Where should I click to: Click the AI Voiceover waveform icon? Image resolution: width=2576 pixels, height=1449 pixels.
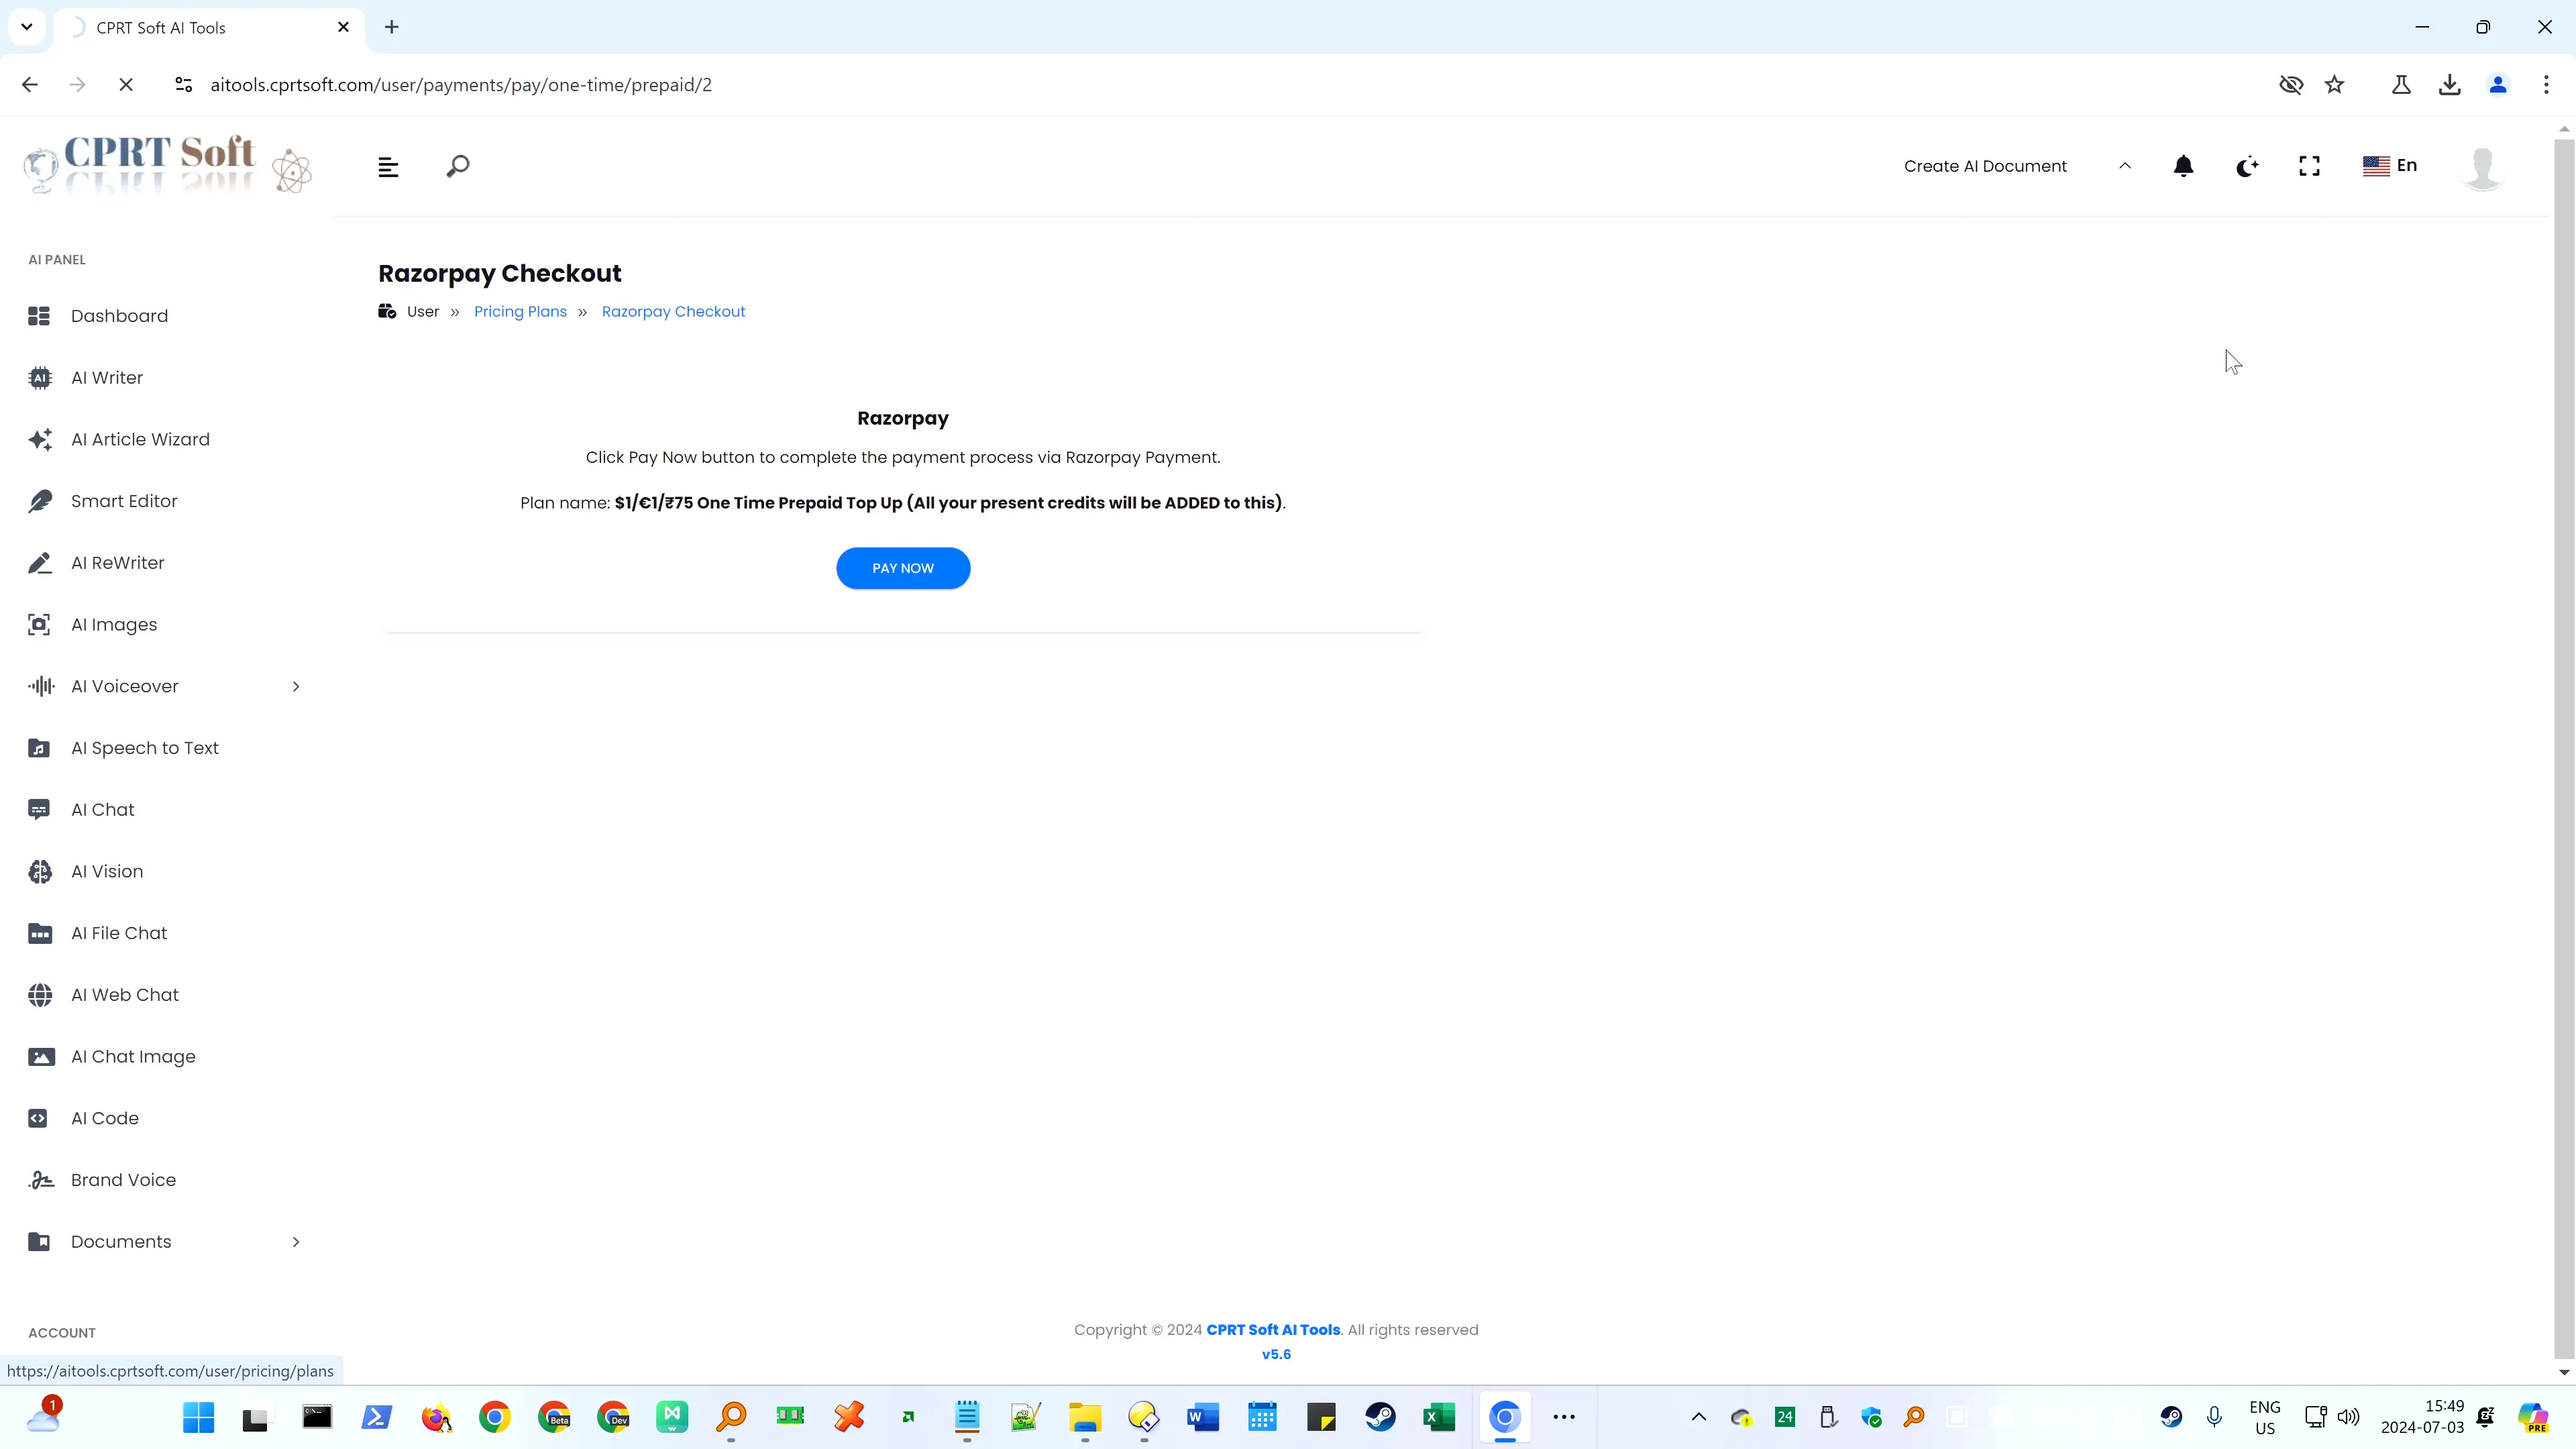(40, 687)
